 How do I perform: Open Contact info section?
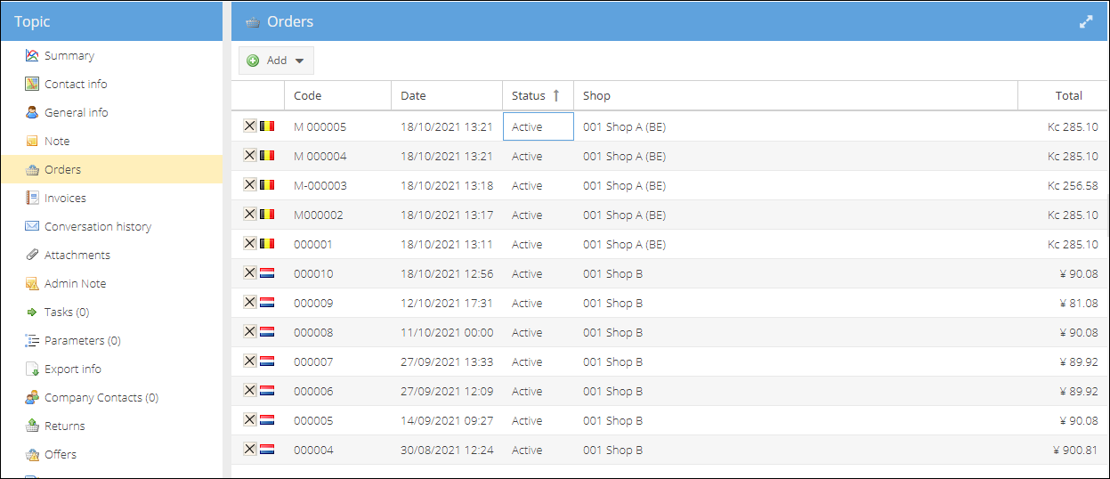[76, 84]
